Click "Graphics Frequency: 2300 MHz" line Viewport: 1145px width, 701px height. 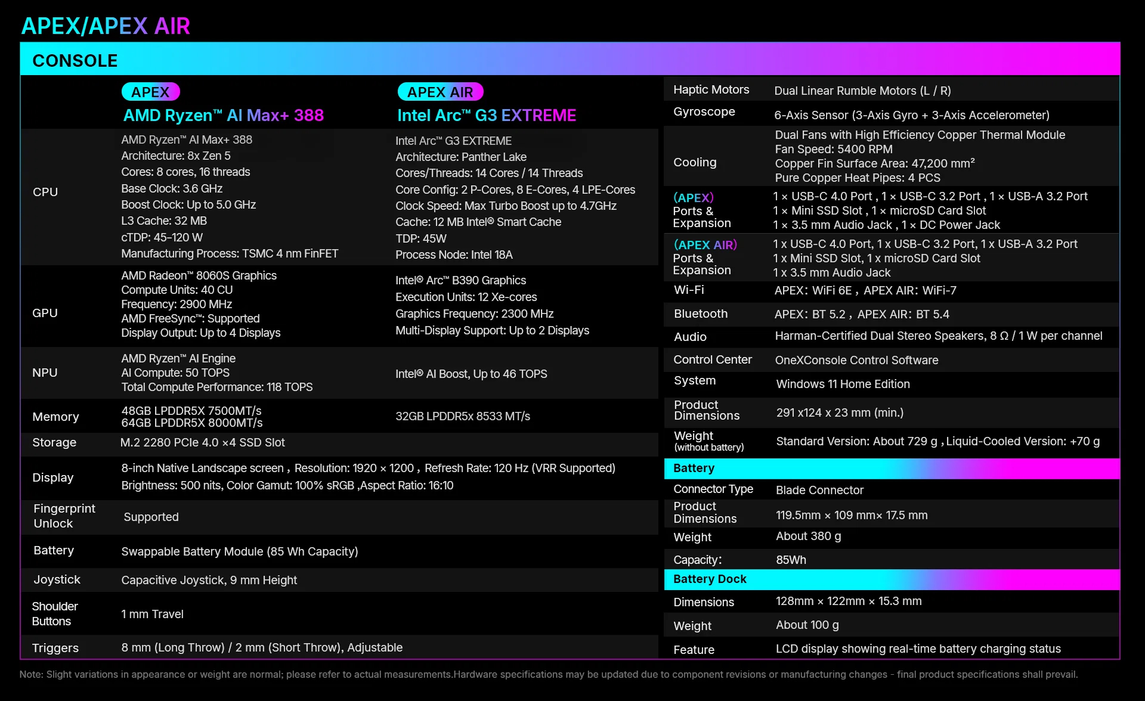475,314
